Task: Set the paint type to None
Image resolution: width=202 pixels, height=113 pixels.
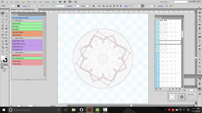Action: coord(7,65)
